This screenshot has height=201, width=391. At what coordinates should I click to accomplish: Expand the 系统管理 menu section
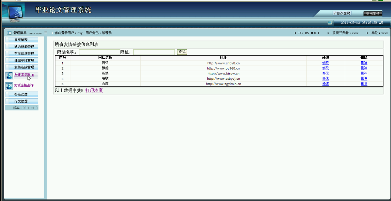click(21, 40)
